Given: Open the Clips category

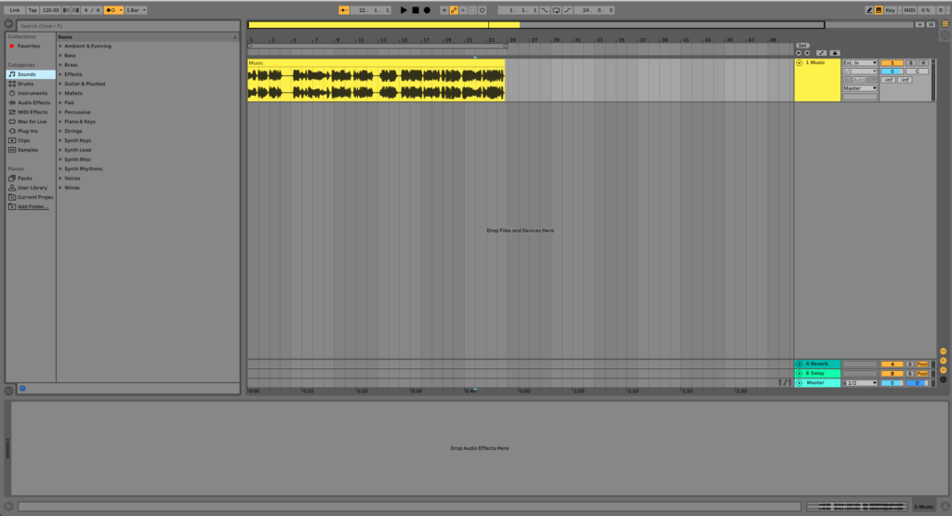Looking at the screenshot, I should 23,140.
